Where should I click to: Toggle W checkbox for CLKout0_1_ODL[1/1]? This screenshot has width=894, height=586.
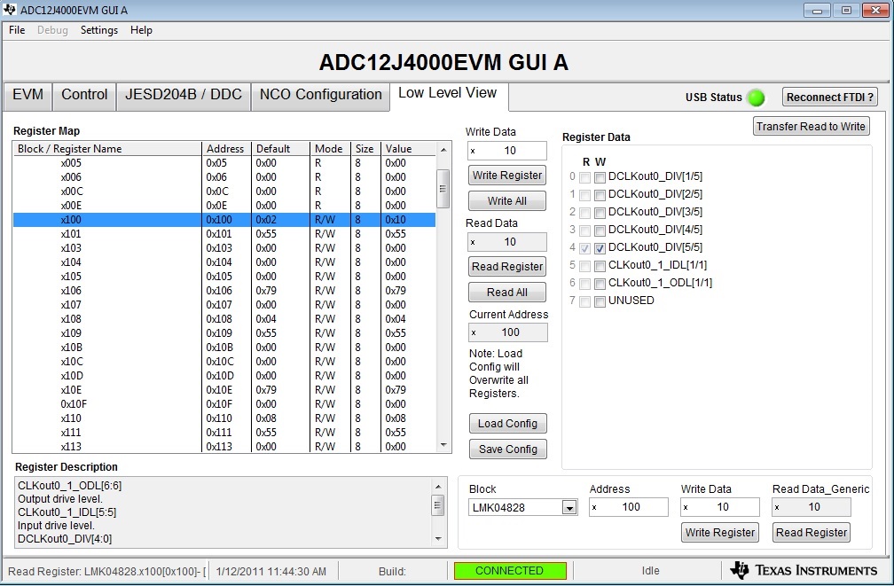(600, 284)
